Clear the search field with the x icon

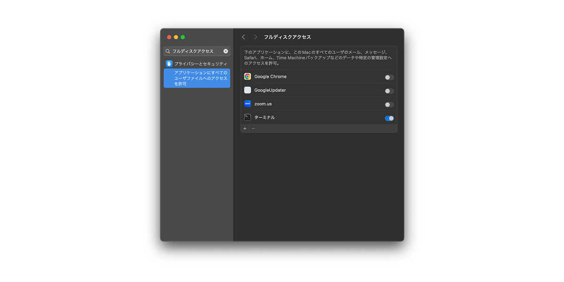coord(226,51)
